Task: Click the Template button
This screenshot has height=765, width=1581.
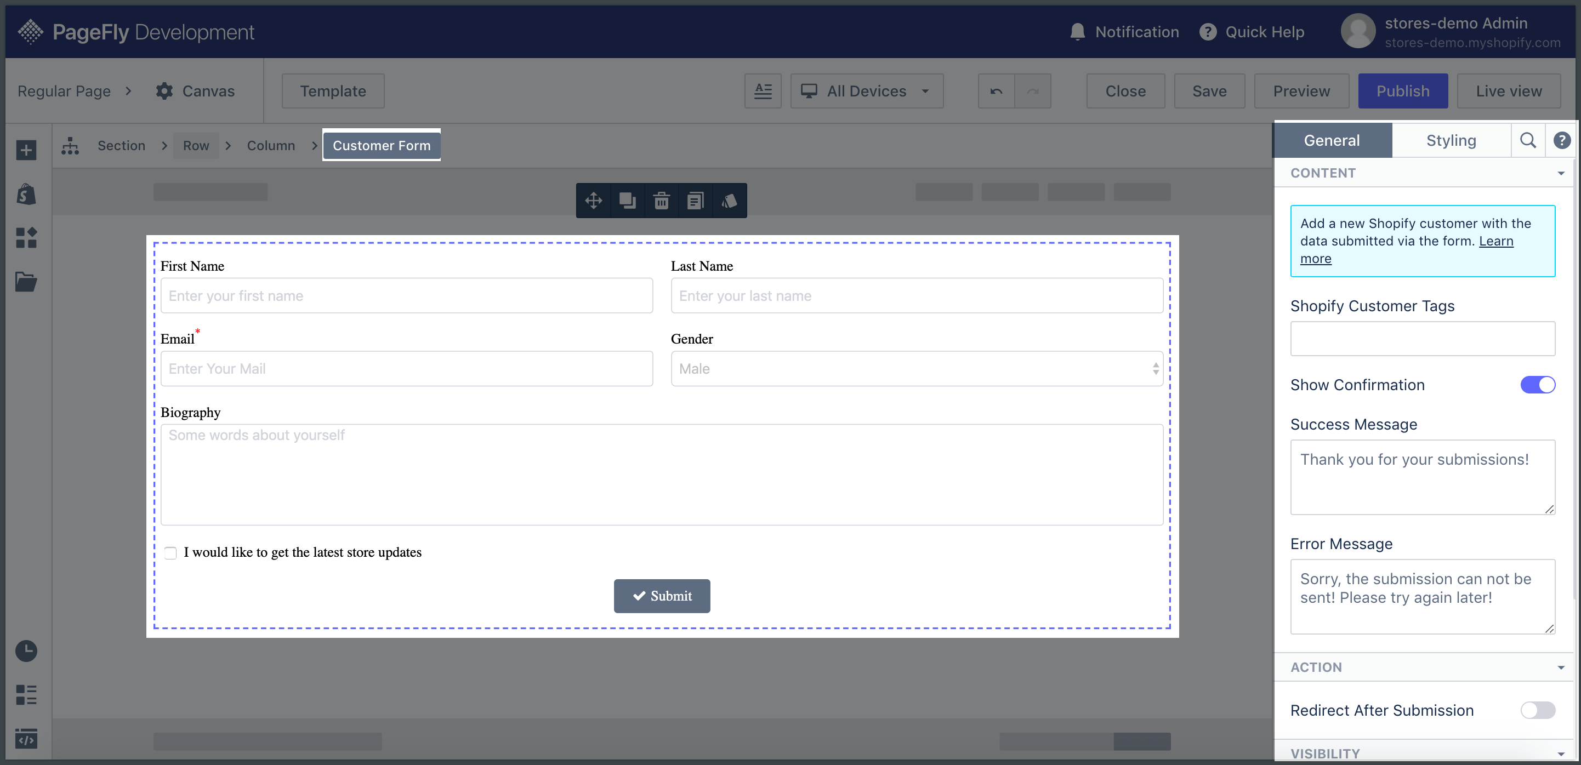Action: pyautogui.click(x=333, y=91)
